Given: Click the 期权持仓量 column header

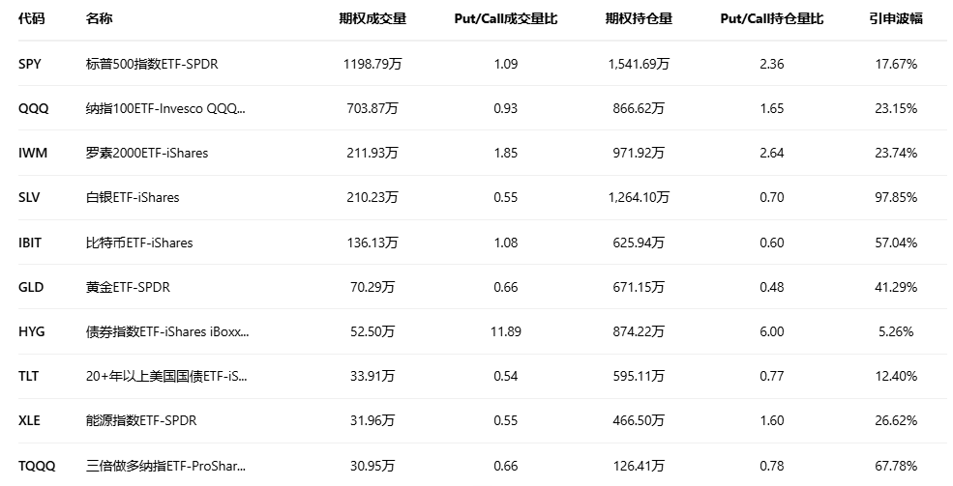Looking at the screenshot, I should 639,18.
